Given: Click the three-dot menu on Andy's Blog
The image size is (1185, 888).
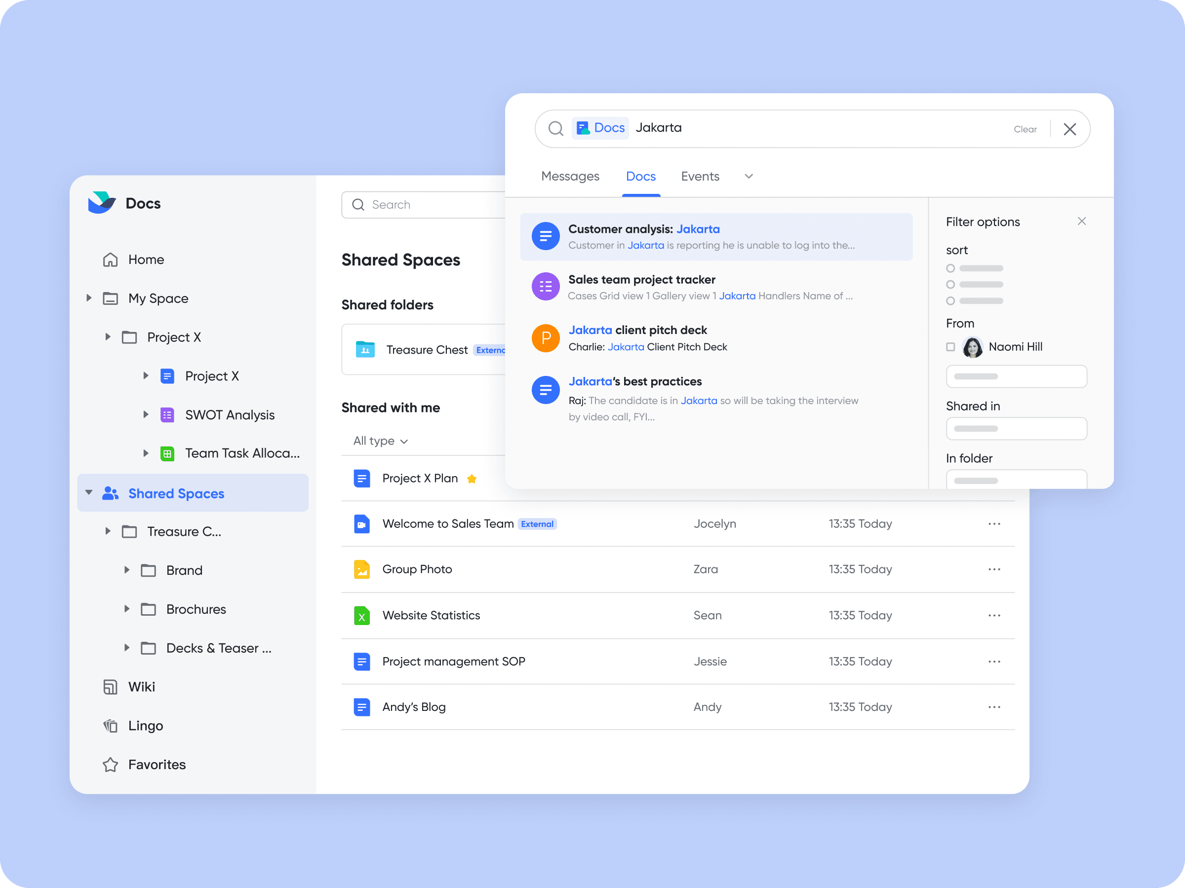Looking at the screenshot, I should 994,706.
